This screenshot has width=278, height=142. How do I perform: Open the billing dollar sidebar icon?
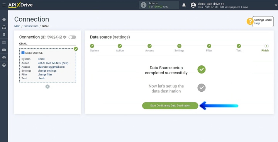click(4, 35)
